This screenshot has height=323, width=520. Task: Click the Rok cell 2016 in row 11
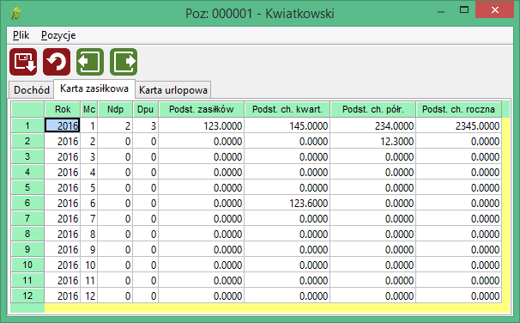click(63, 280)
